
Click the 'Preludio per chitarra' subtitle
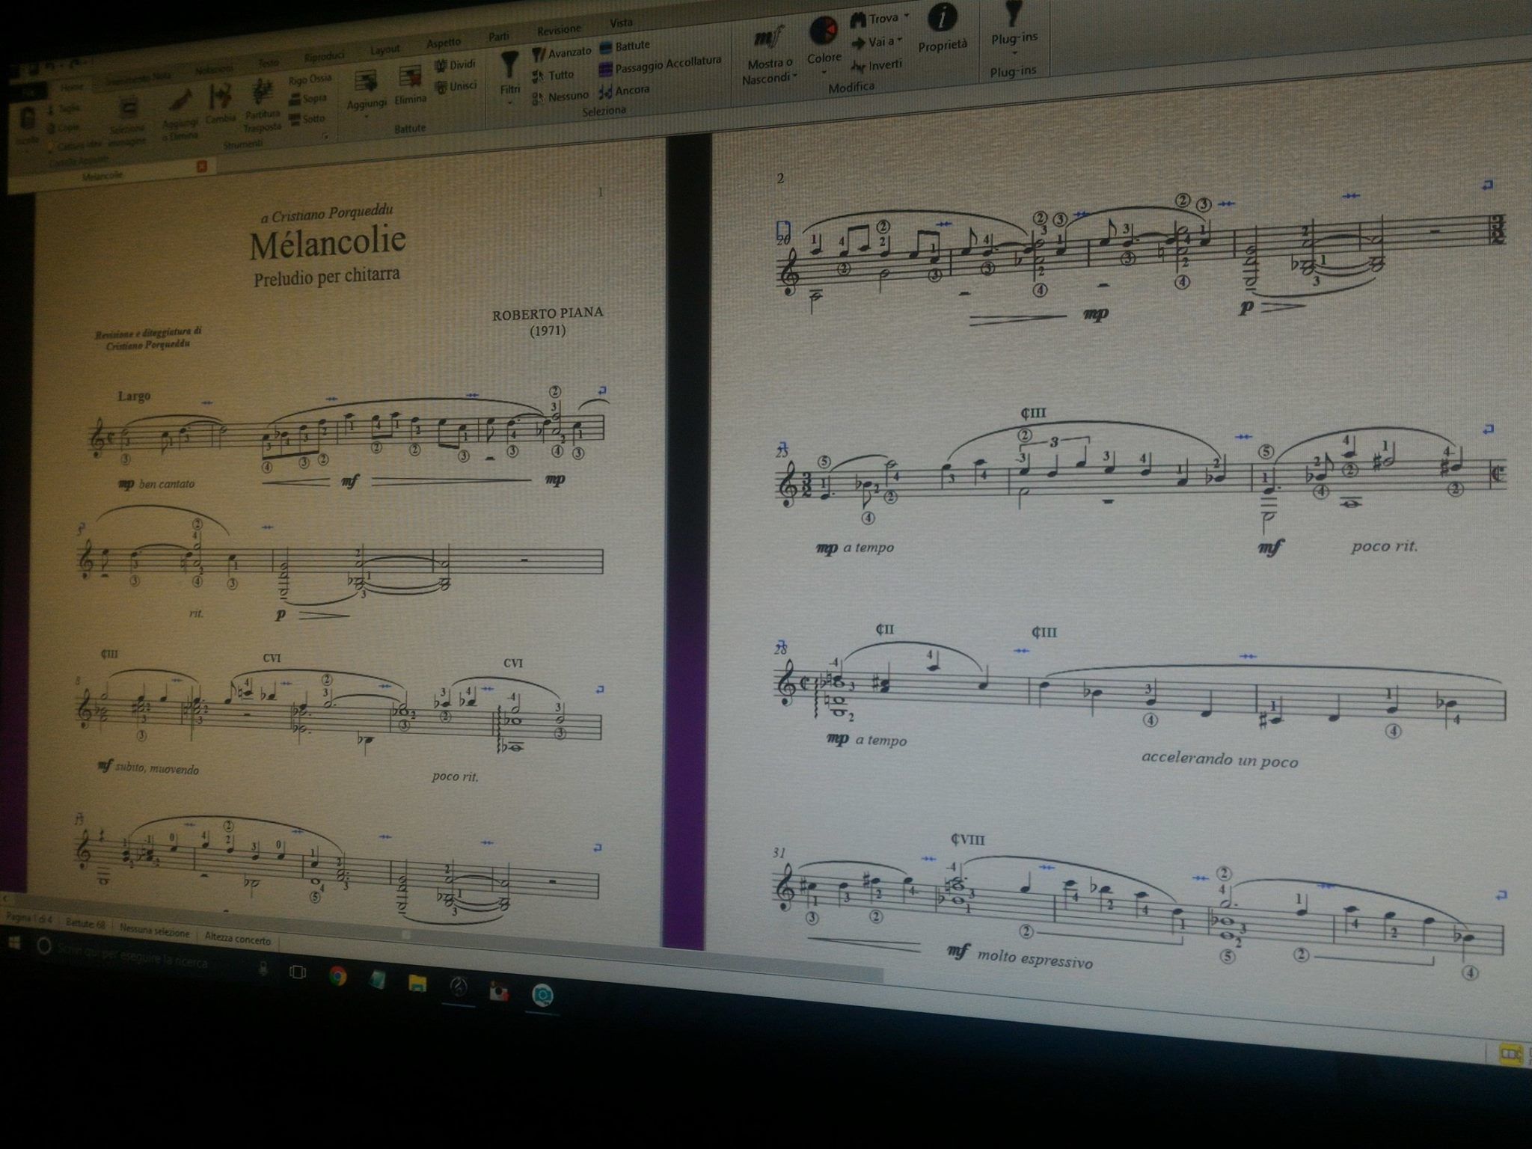click(x=326, y=276)
